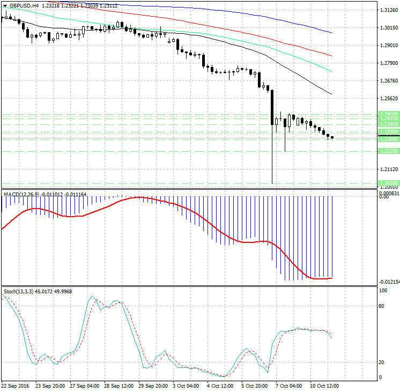Select the MACD(12,26,9) indicator label
Screen dimensions: 400x392
(x=21, y=194)
